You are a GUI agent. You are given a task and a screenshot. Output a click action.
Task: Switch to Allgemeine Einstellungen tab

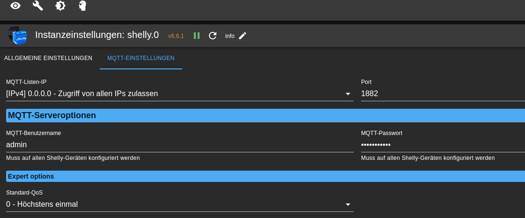(x=48, y=58)
